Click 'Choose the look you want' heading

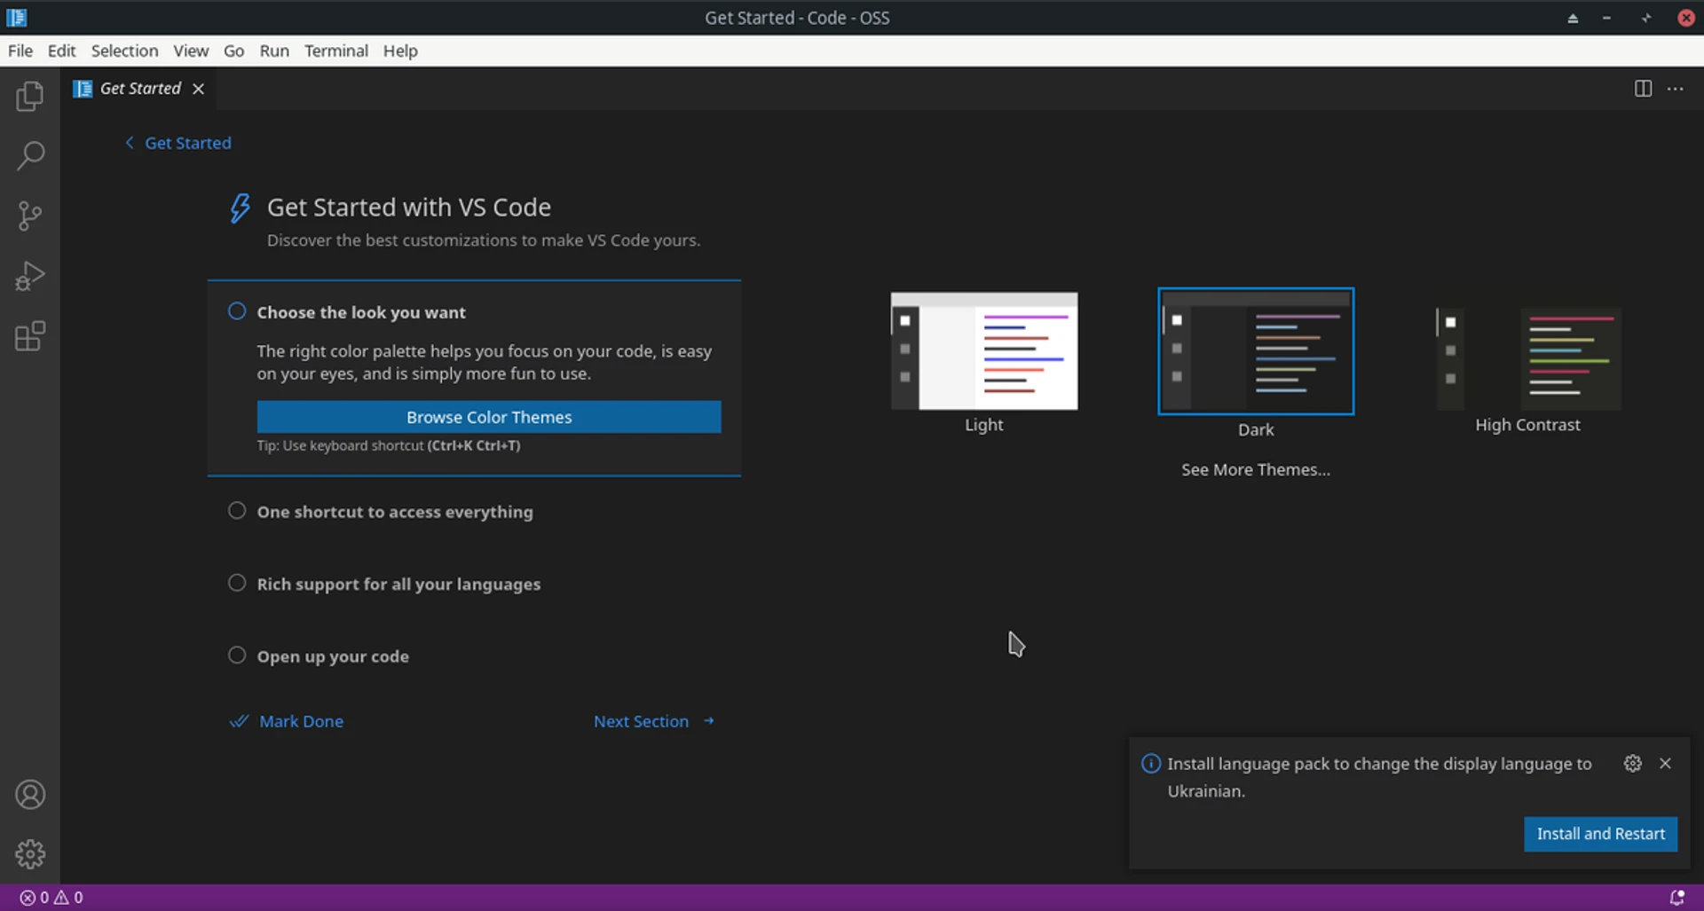(361, 312)
